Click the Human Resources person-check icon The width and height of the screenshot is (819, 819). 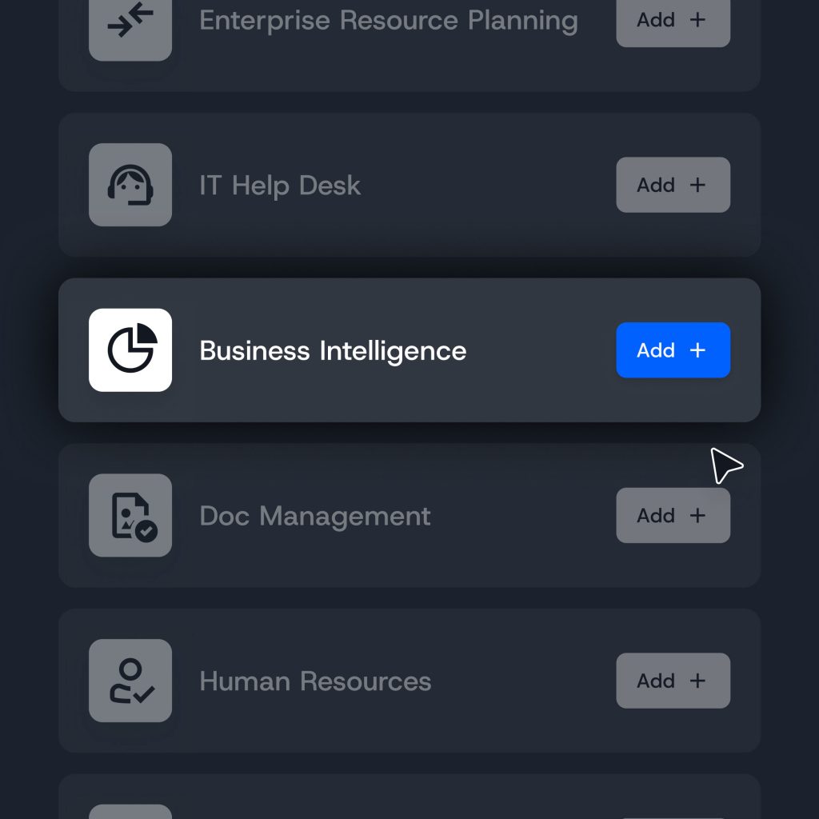tap(130, 681)
